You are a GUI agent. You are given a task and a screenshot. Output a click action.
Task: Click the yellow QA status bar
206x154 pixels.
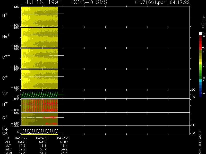[x=39, y=134]
